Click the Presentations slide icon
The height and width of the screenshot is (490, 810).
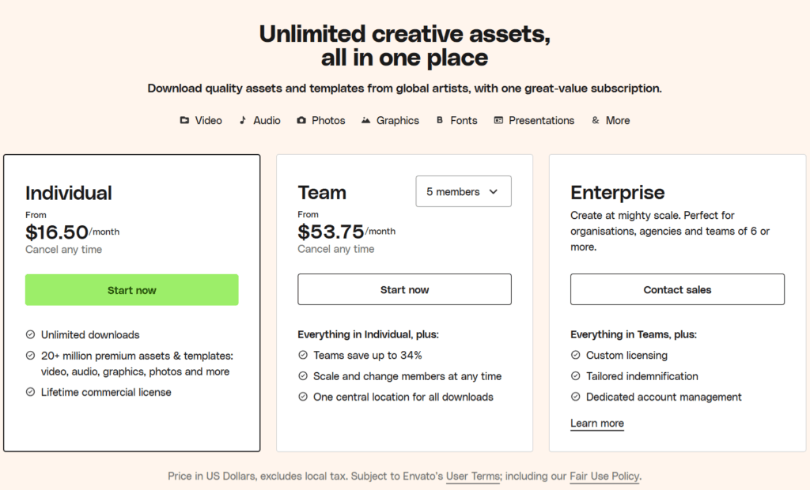[498, 120]
